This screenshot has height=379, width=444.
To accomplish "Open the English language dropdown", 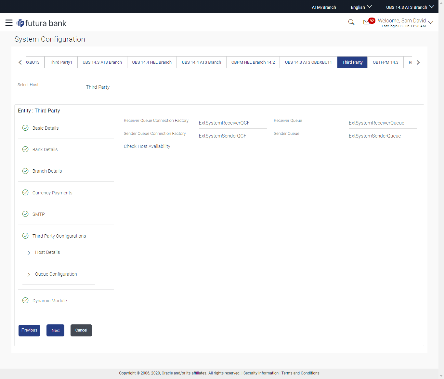I will (x=361, y=7).
